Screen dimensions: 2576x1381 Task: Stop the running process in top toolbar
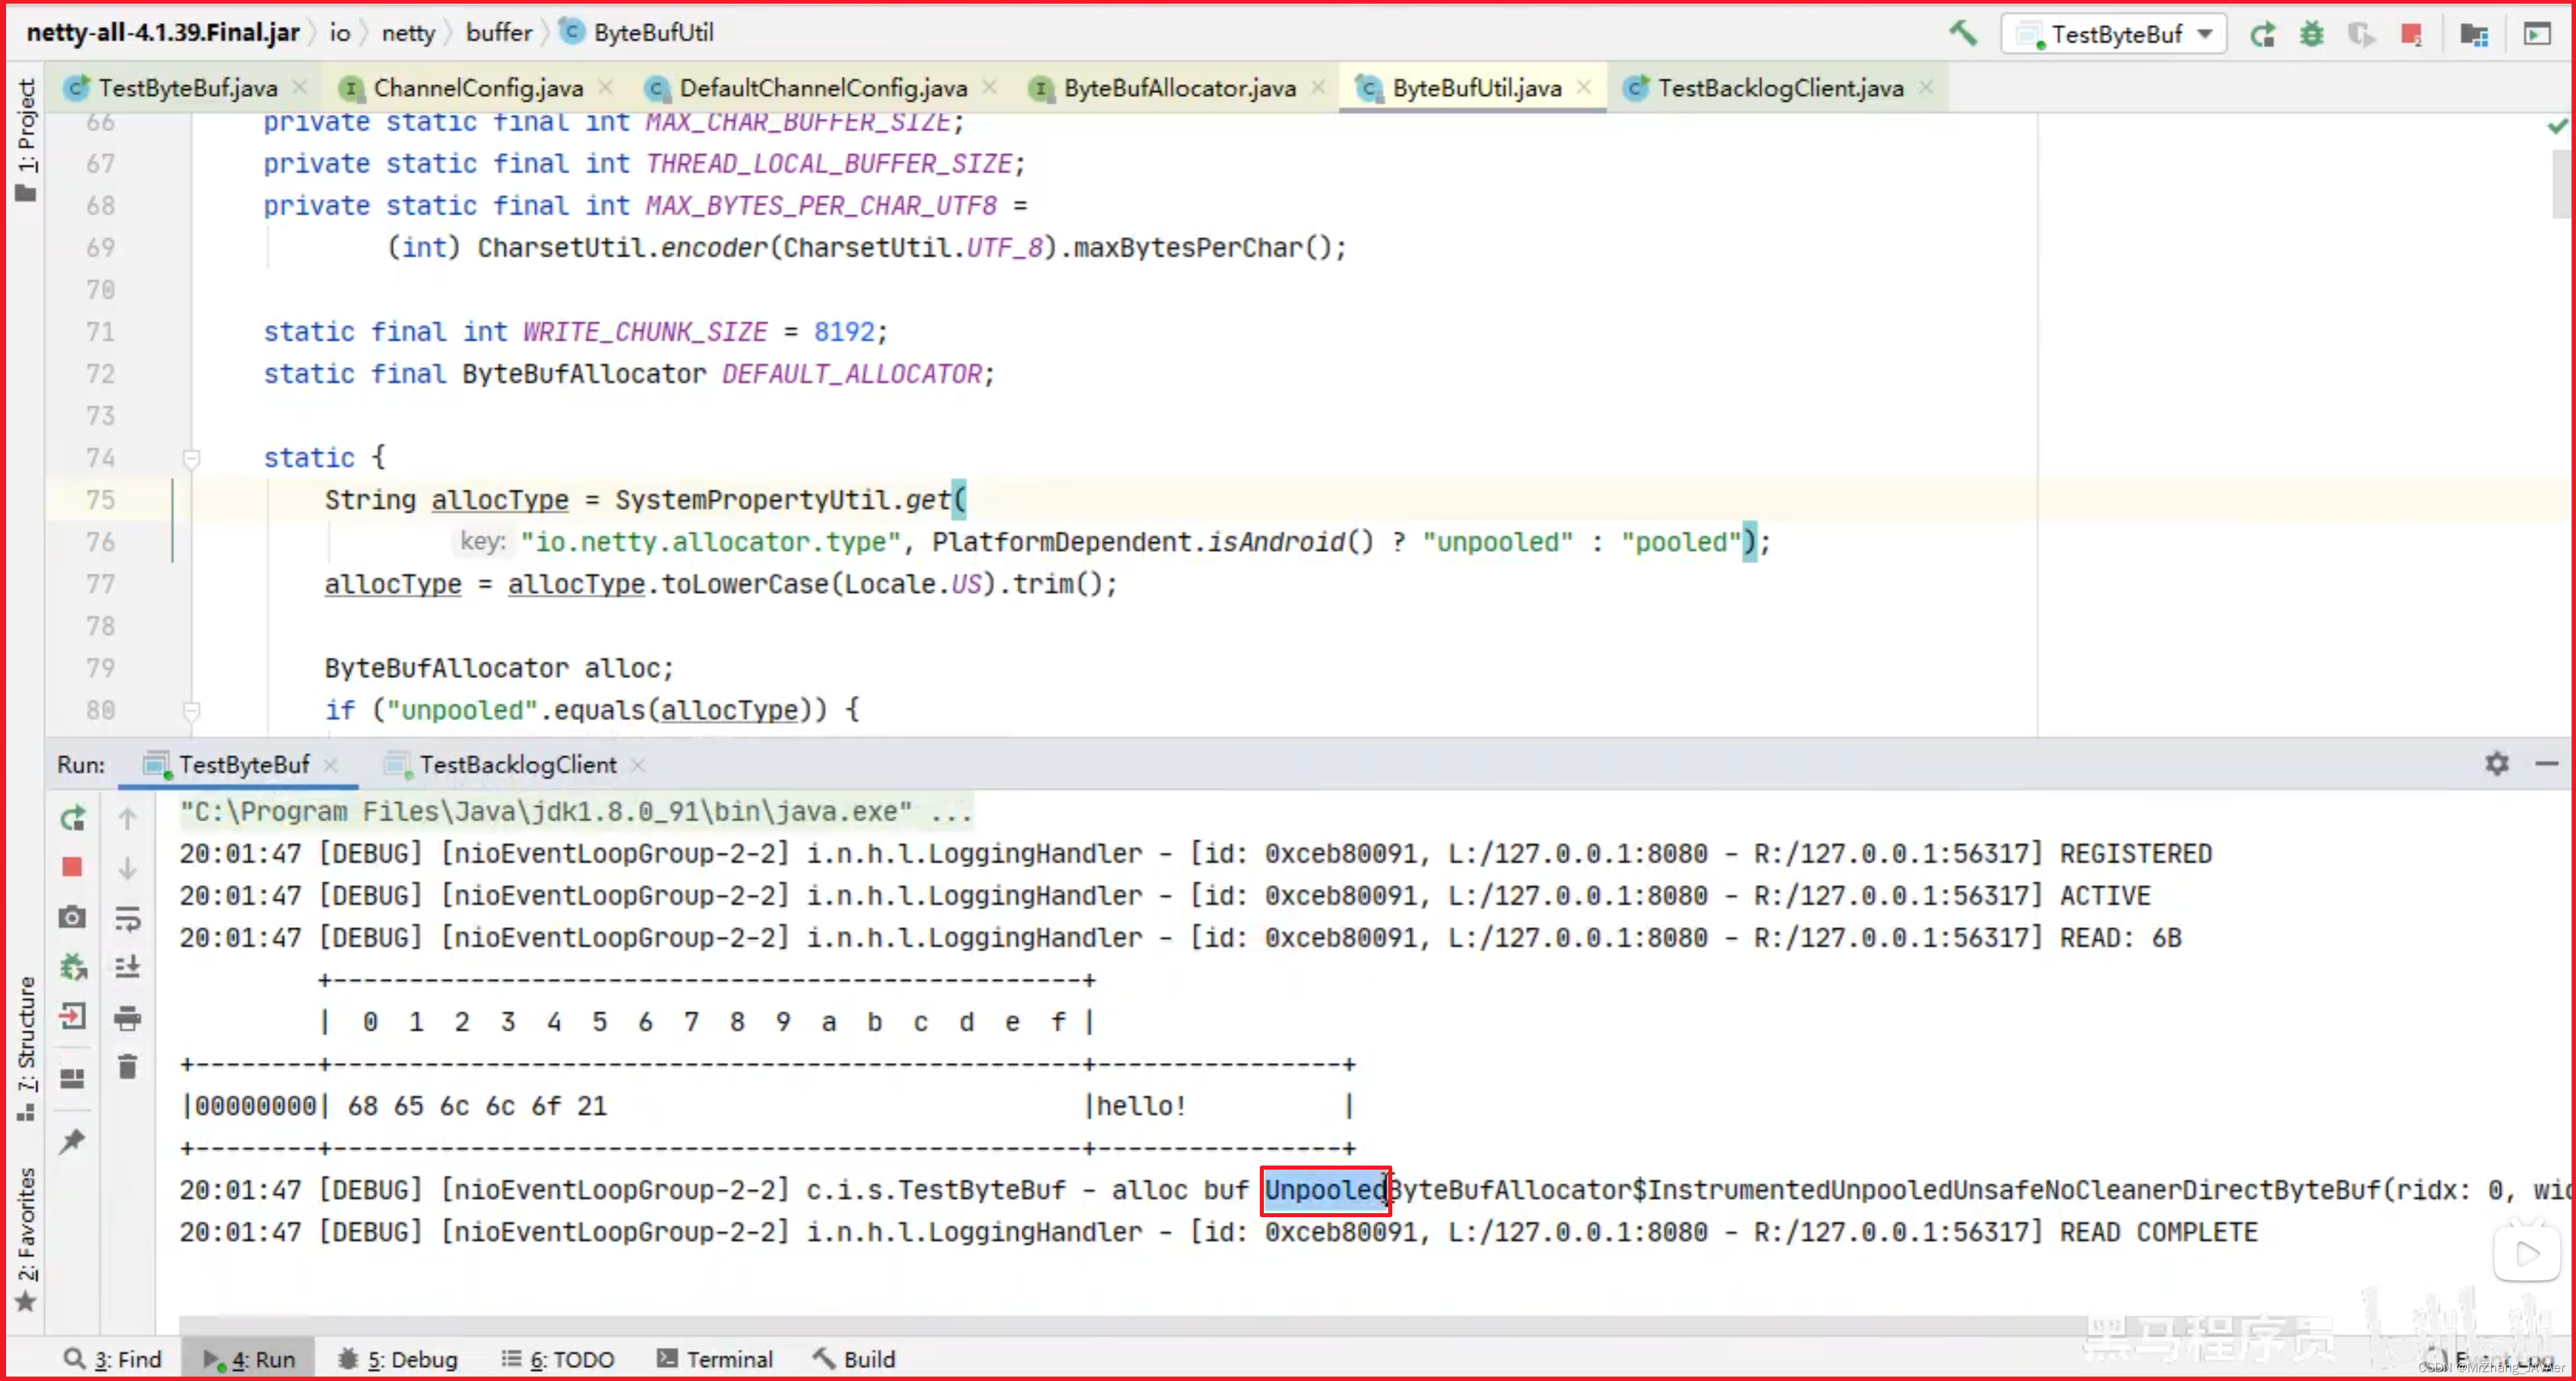click(2411, 35)
